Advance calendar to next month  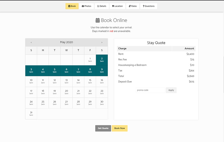pyautogui.click(x=102, y=42)
